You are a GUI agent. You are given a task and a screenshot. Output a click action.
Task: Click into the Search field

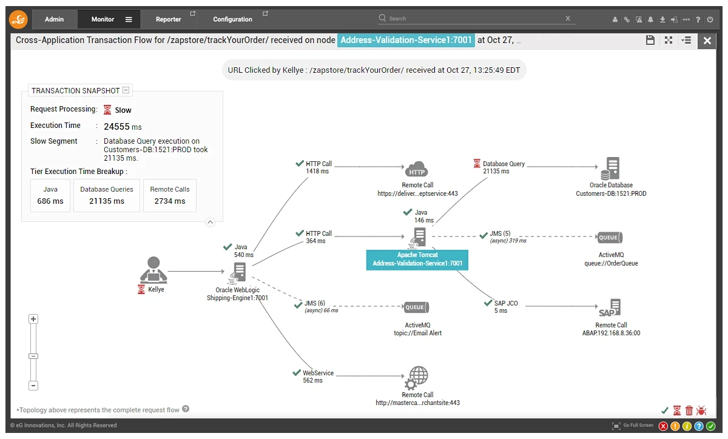point(476,19)
